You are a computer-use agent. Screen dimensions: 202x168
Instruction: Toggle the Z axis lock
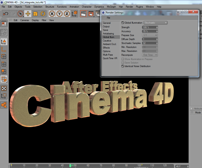67,14
